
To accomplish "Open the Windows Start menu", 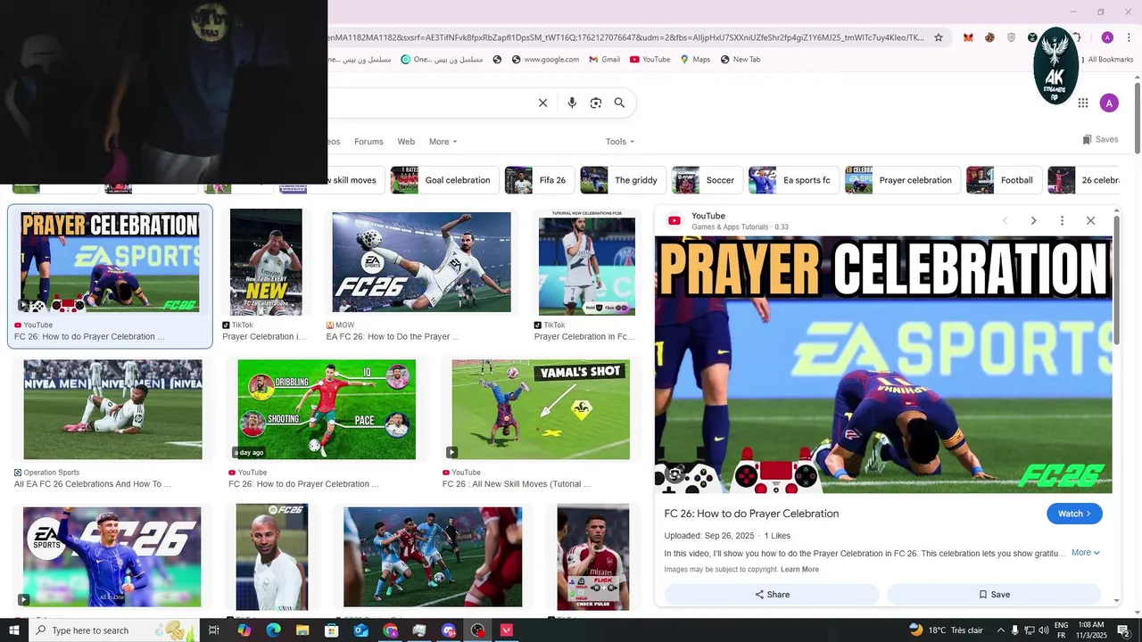I will point(13,630).
